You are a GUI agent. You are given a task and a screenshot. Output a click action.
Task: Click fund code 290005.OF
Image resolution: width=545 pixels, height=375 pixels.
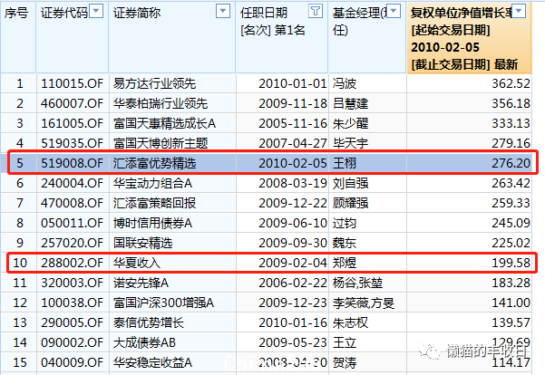coord(72,322)
